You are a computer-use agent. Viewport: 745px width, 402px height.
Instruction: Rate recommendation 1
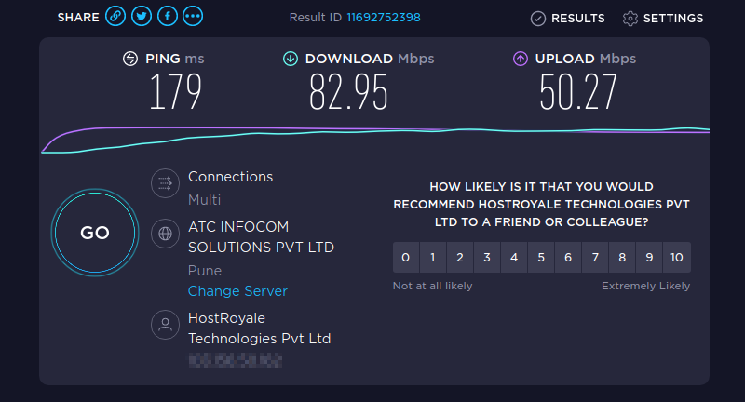click(x=433, y=257)
